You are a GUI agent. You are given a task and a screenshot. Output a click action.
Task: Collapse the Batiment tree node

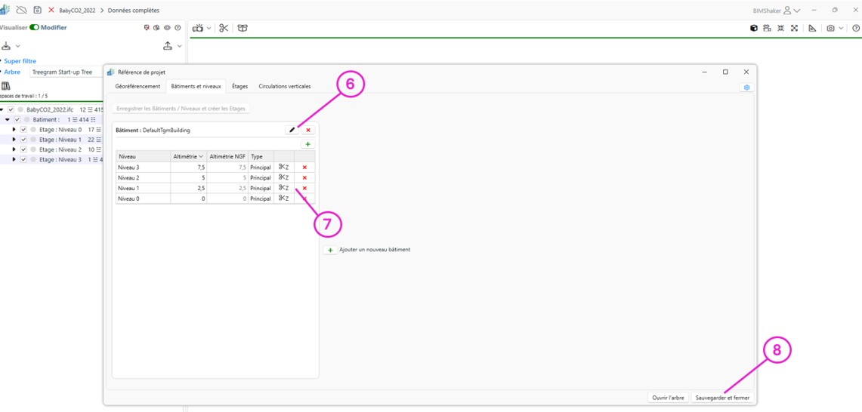coord(8,119)
